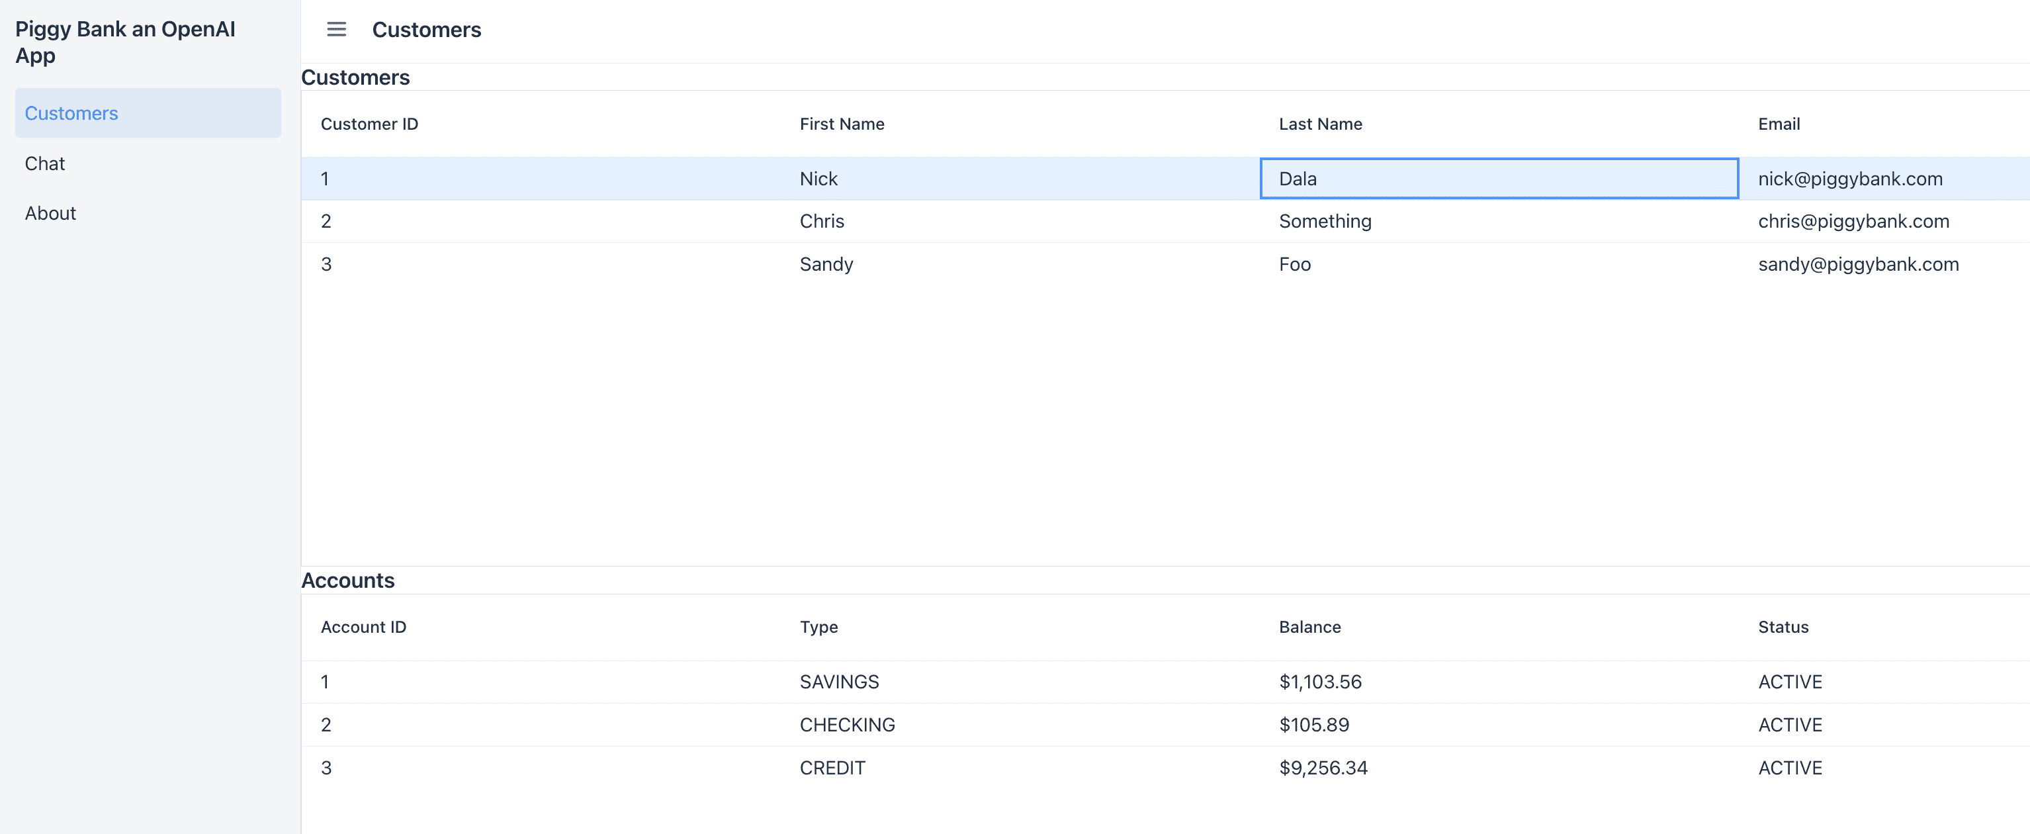Click the Customers grid section heading
Image resolution: width=2030 pixels, height=834 pixels.
coord(355,77)
